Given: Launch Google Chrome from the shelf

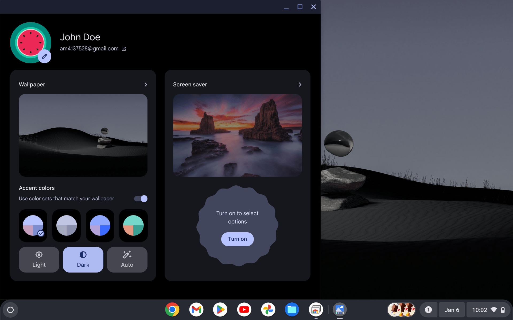Looking at the screenshot, I should pos(172,310).
